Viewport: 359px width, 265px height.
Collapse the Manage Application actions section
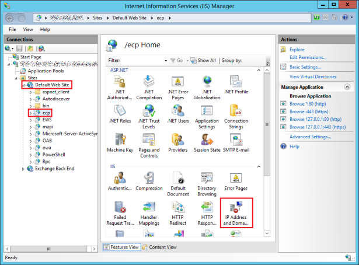(347, 87)
